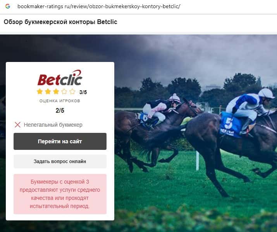The height and width of the screenshot is (232, 277).
Task: Click the Betclic logo
Action: 60,78
